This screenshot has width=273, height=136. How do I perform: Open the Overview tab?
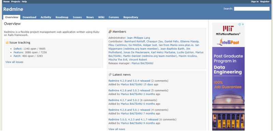pyautogui.click(x=12, y=17)
